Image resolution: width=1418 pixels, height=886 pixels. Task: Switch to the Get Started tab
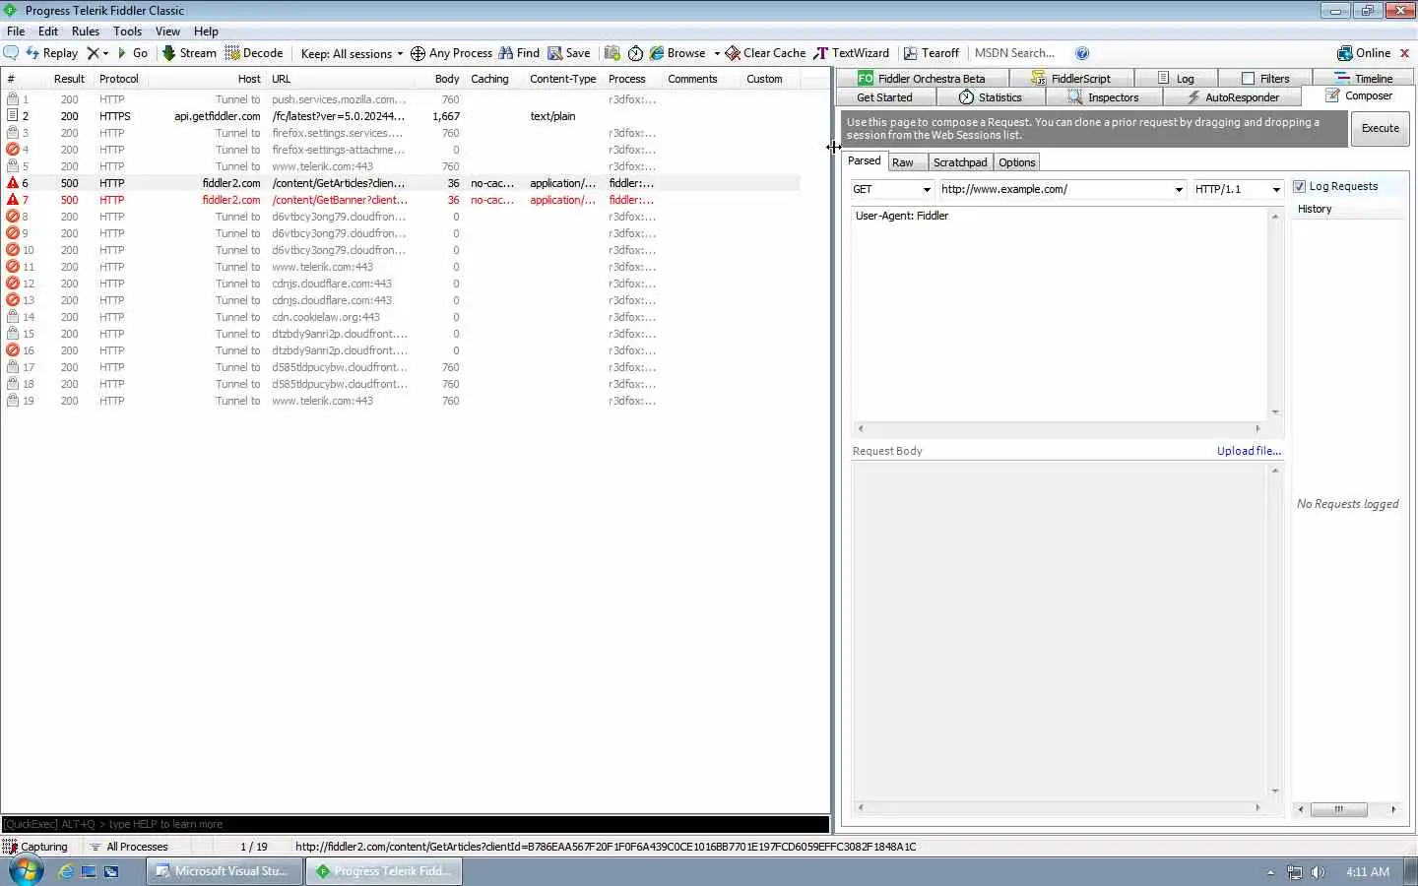[885, 97]
